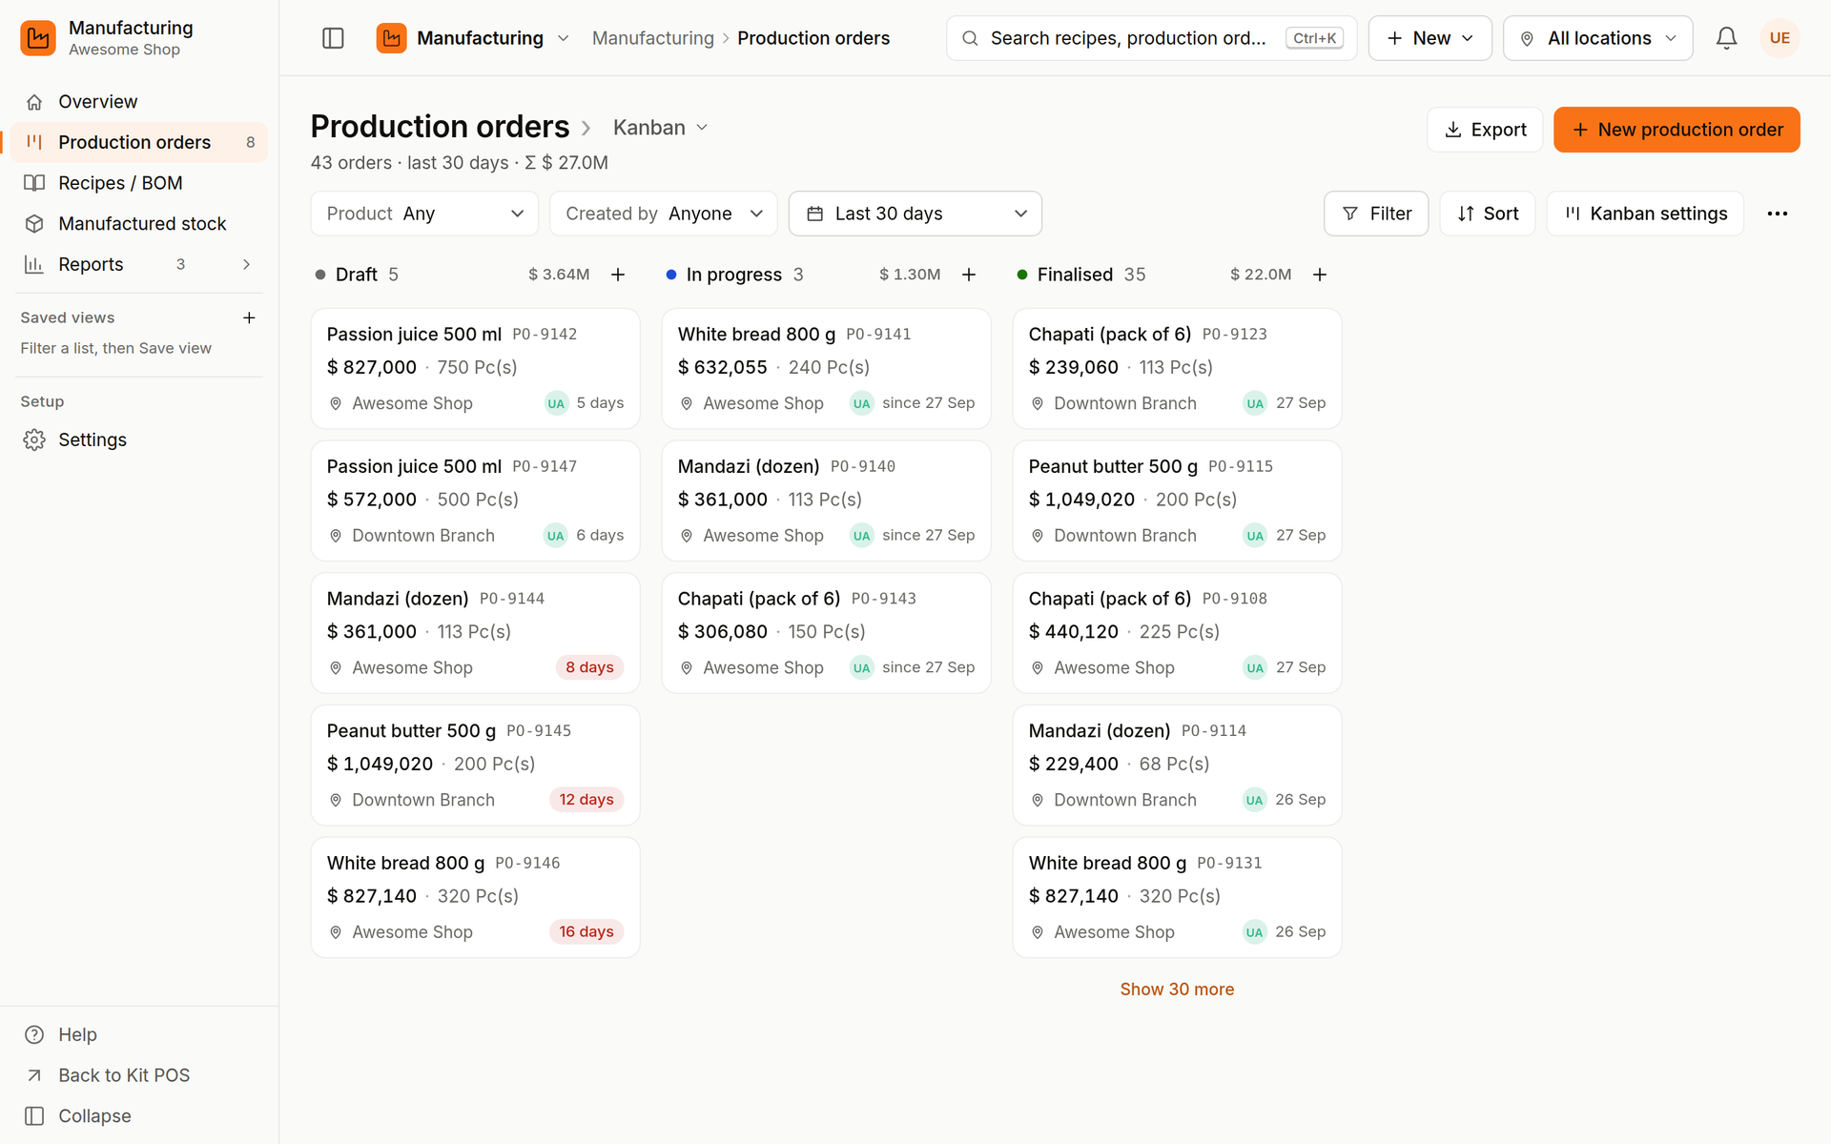The image size is (1831, 1144).
Task: Click the 16 days badge on PO-9146
Action: 586,932
